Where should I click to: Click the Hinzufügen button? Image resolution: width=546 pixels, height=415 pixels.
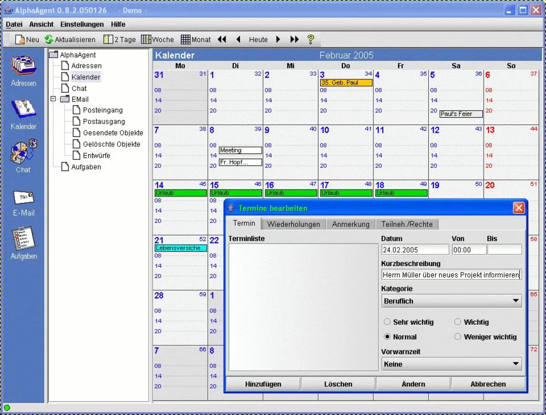click(263, 384)
